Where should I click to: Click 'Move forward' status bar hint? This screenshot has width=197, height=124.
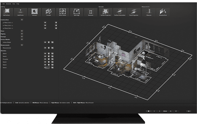point(90,103)
